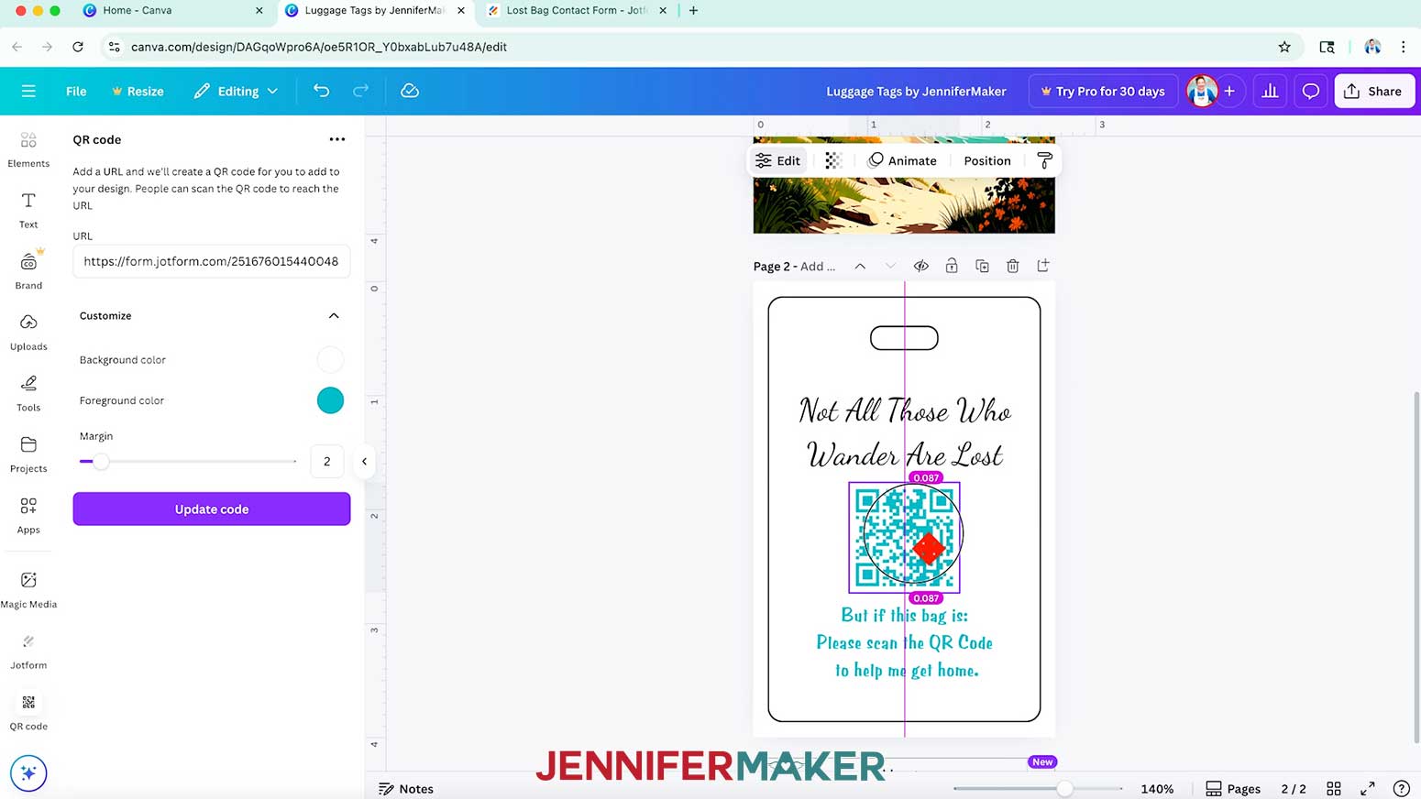The width and height of the screenshot is (1421, 799).
Task: Move Page 2 up with the arrow
Action: [860, 266]
